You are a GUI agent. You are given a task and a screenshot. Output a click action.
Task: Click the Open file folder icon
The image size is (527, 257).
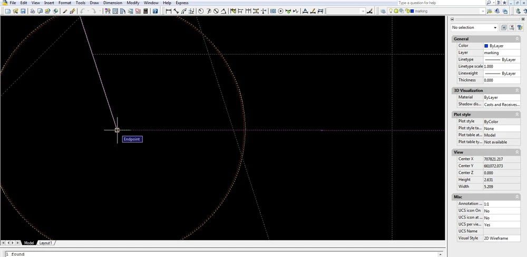tap(15, 11)
